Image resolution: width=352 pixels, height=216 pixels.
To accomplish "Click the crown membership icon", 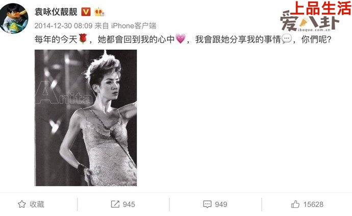I will pos(99,12).
